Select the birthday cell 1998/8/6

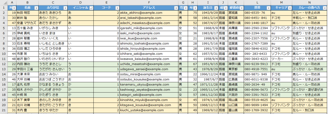pyautogui.click(x=208, y=38)
